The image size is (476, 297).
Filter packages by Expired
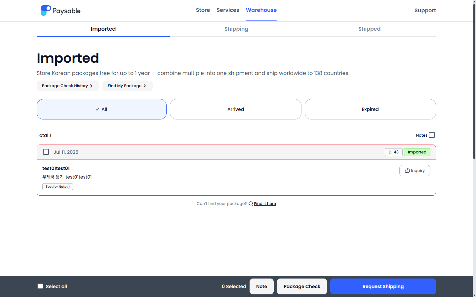(370, 109)
